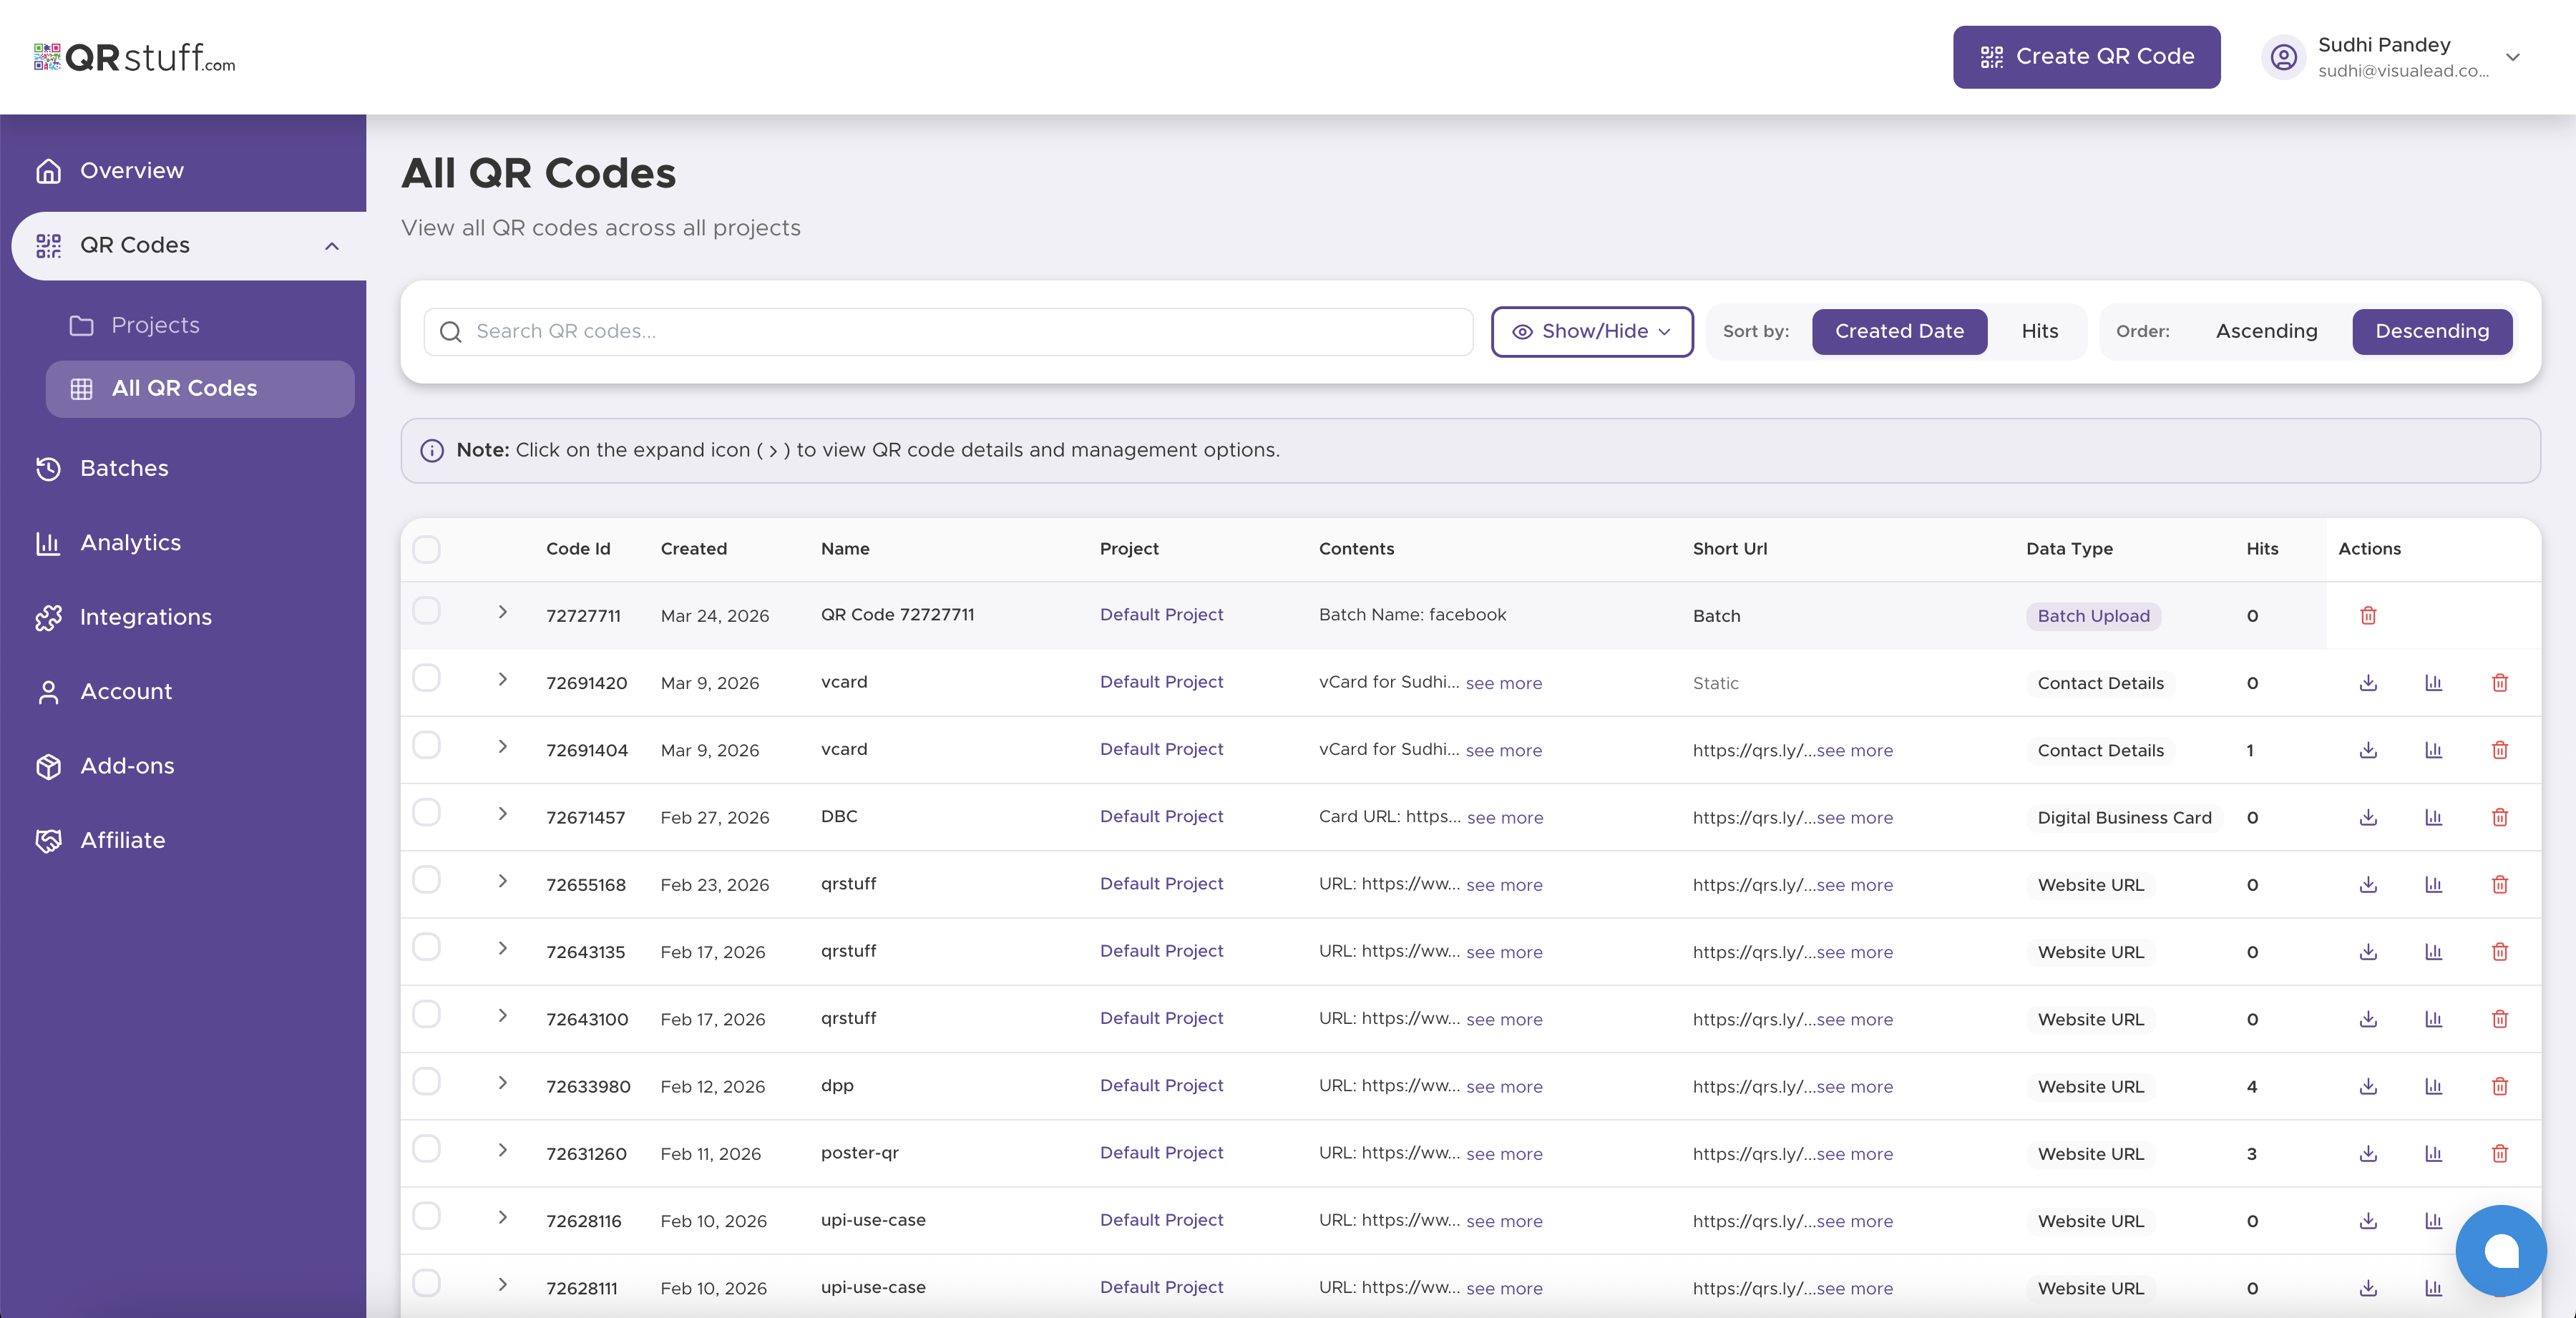The image size is (2576, 1318).
Task: Tick the checkbox for dpp row
Action: (427, 1081)
